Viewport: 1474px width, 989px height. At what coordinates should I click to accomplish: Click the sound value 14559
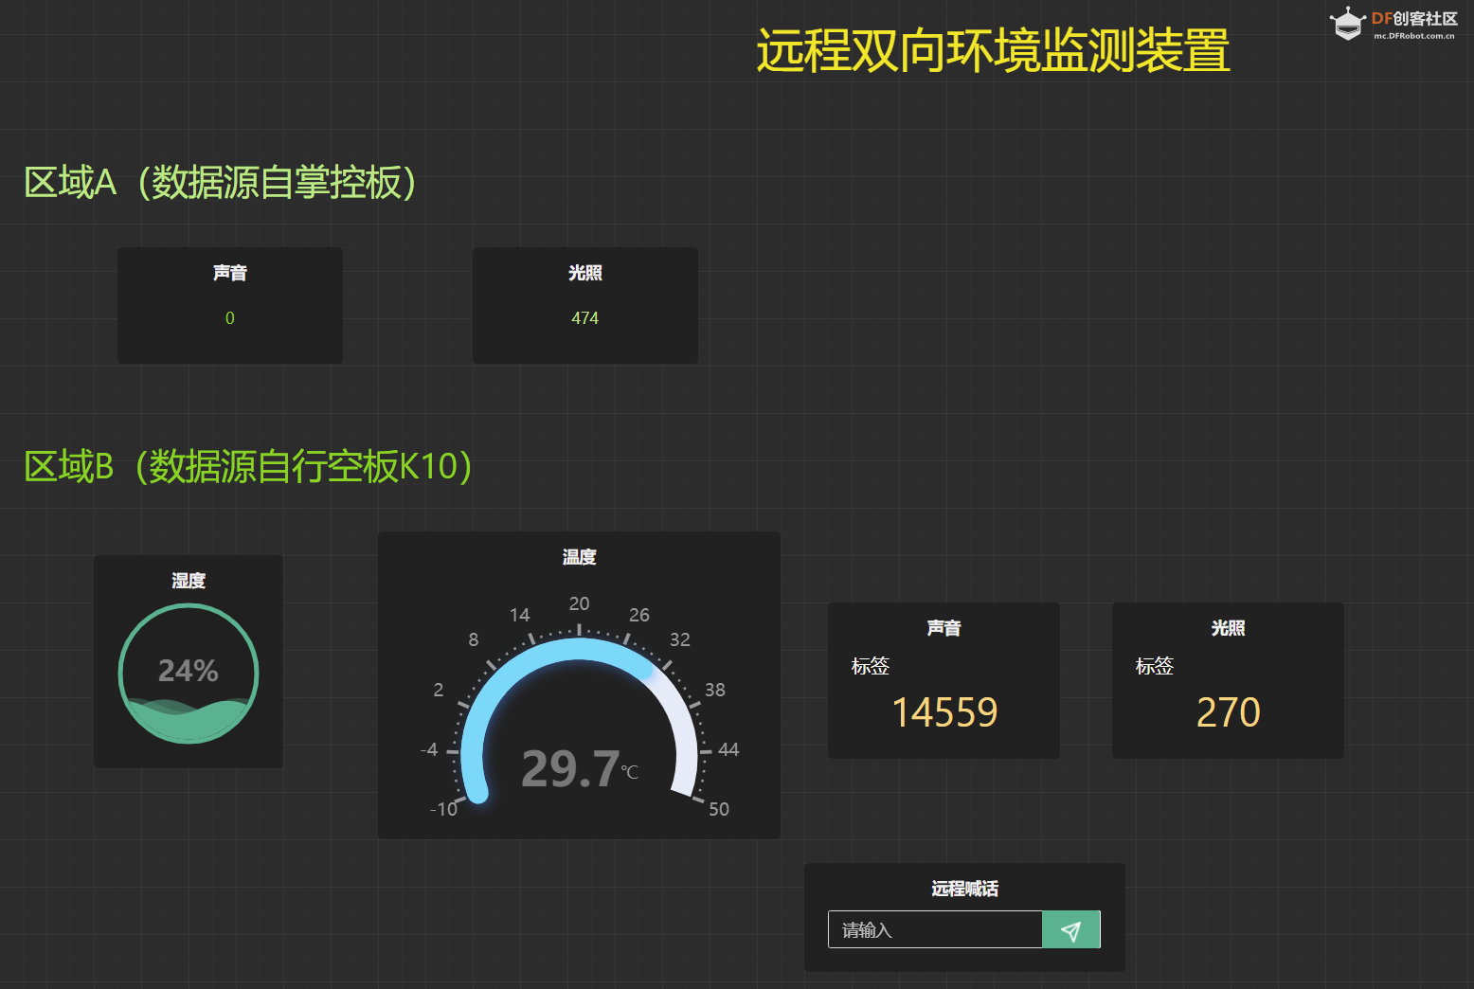(944, 712)
